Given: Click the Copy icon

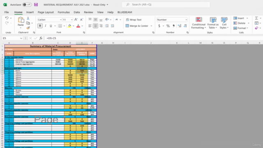Looking at the screenshot, I should pos(28,23).
